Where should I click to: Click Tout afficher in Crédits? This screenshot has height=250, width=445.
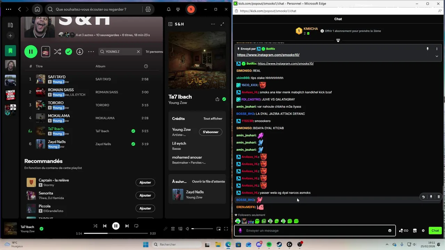[213, 119]
